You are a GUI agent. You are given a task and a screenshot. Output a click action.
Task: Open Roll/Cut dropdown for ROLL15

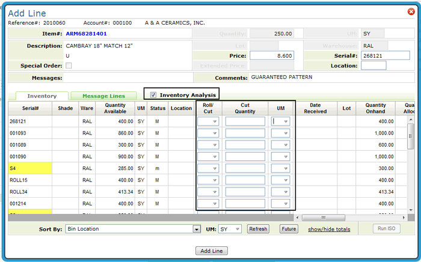(208, 180)
